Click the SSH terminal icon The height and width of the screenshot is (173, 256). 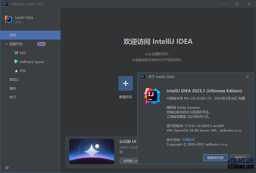tap(16, 53)
